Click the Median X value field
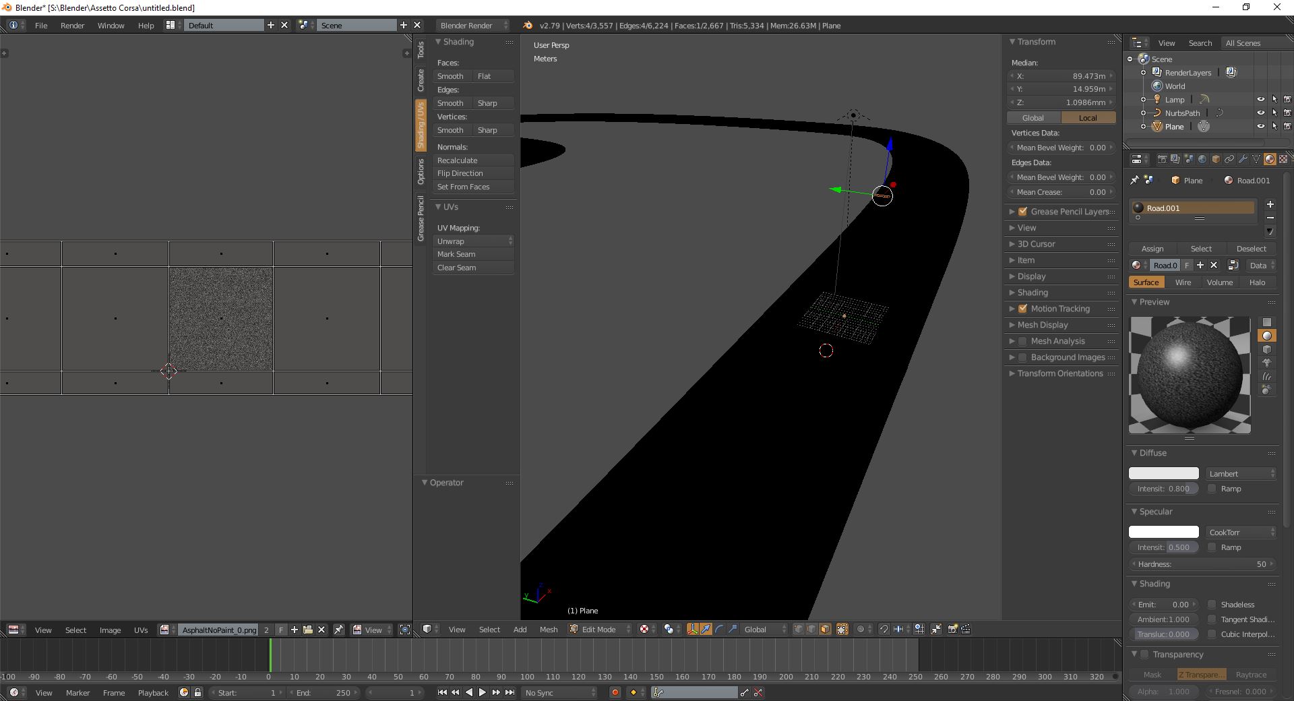The image size is (1294, 701). tap(1061, 75)
